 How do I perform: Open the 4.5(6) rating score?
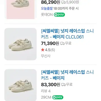click(50, 50)
